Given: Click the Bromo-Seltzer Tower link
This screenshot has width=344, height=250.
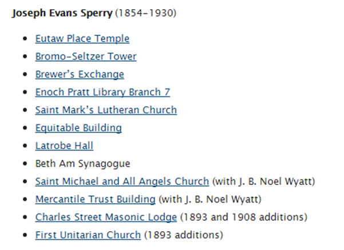Looking at the screenshot, I should (x=86, y=57).
